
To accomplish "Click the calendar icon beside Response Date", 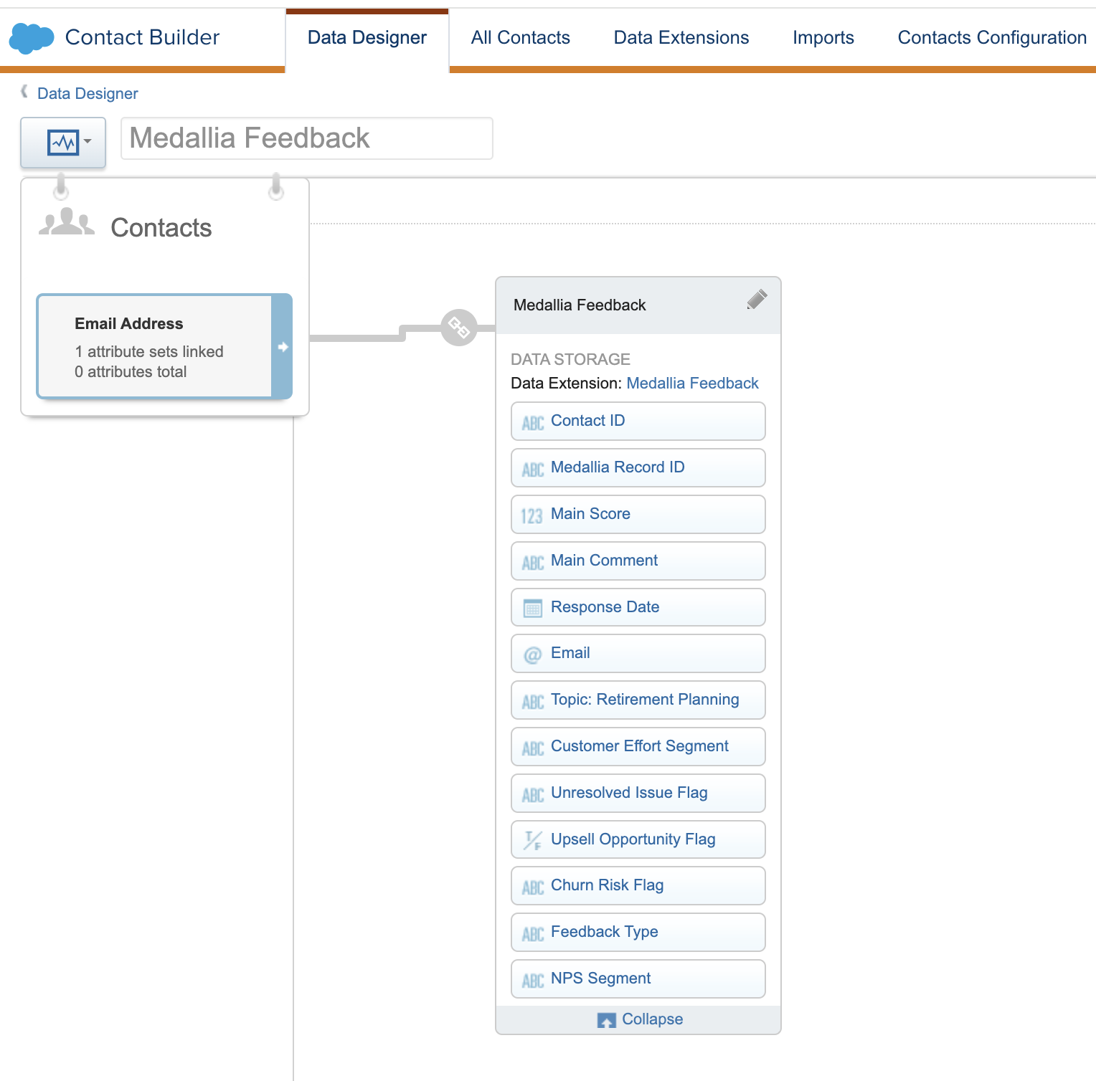I will (532, 608).
